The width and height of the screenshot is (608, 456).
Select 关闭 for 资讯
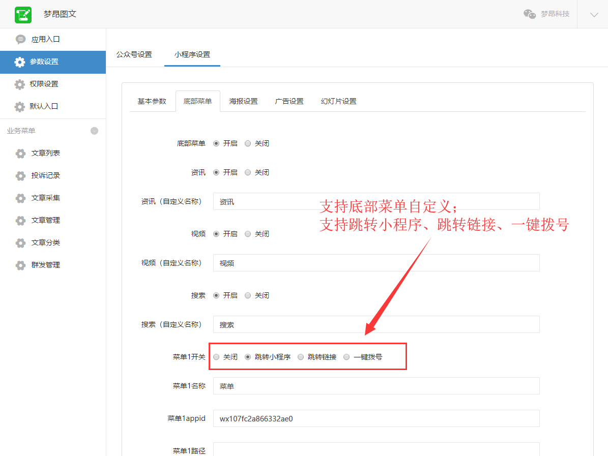[248, 172]
